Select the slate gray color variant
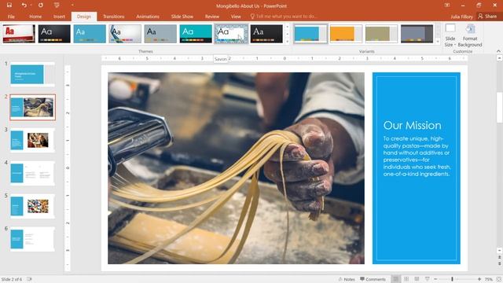 point(417,34)
